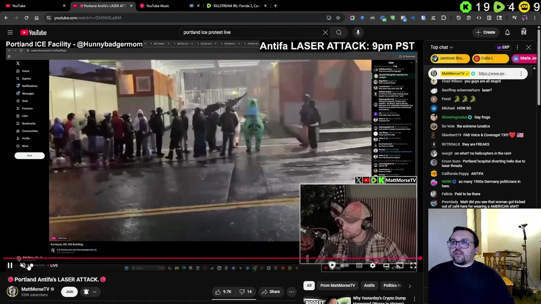
Task: Open pinned message three-dot options
Action: point(521,73)
